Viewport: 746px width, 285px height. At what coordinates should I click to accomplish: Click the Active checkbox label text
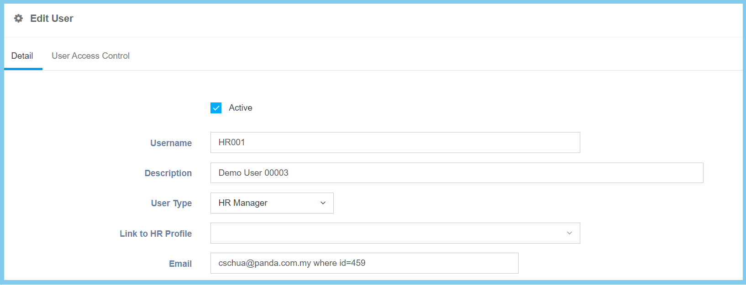click(x=240, y=108)
